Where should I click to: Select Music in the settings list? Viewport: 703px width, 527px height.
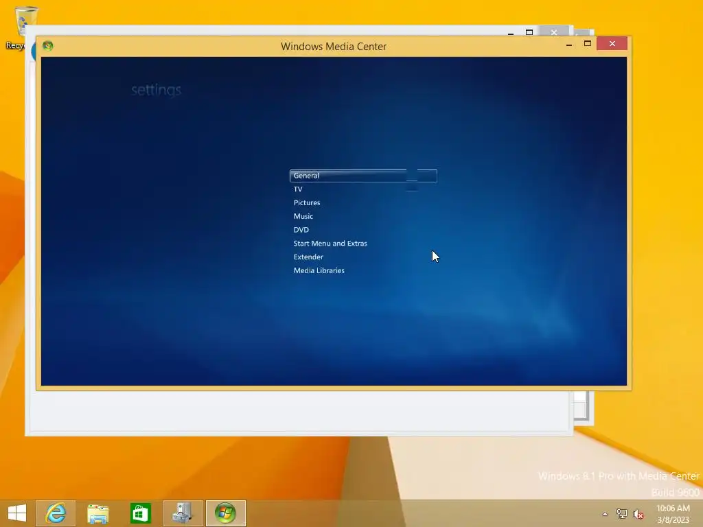pos(303,216)
